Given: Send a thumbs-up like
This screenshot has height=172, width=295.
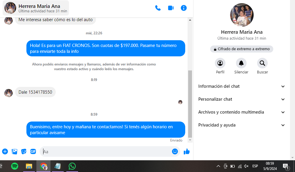Looking at the screenshot, I should coord(187,151).
